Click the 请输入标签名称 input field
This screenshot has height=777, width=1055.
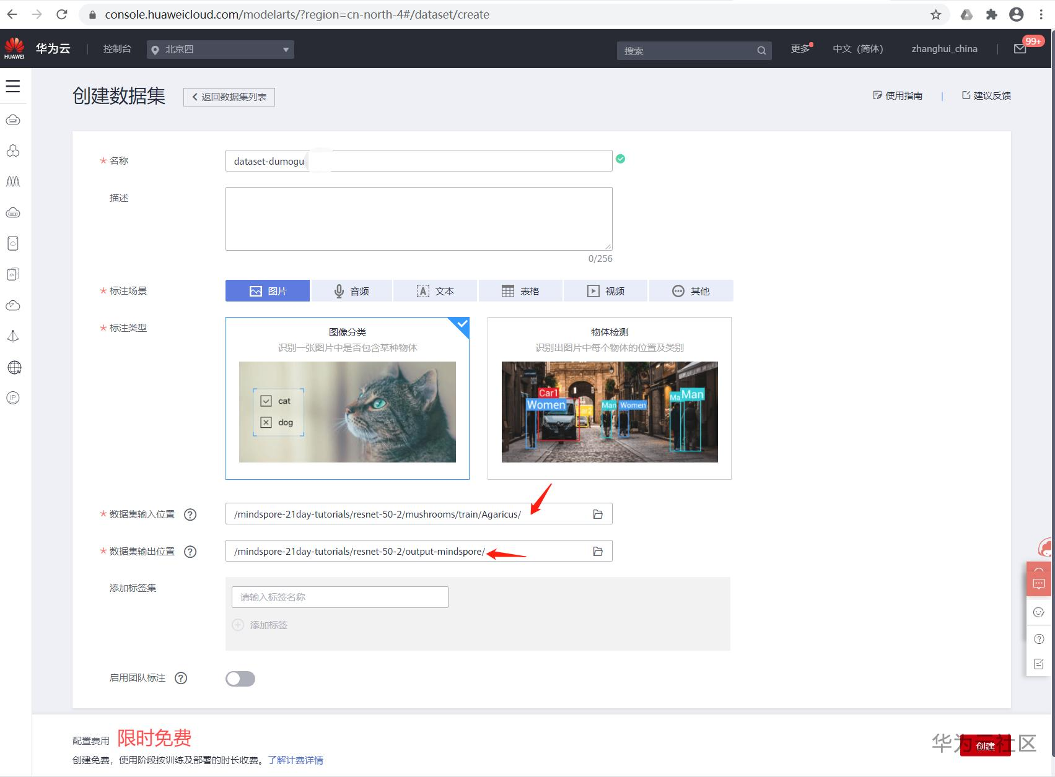[339, 597]
